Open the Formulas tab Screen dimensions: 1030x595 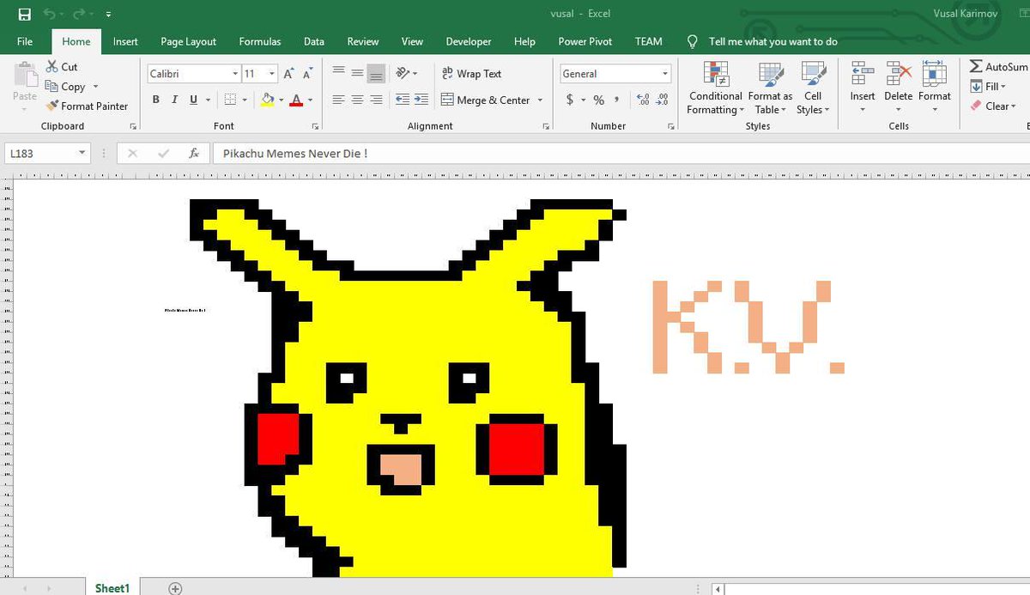pyautogui.click(x=259, y=41)
